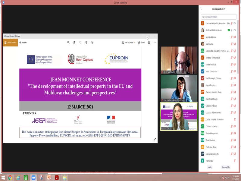The height and width of the screenshot is (181, 241).
Task: Click the delete trash icon in Photos
Action: pyautogui.click(x=74, y=43)
